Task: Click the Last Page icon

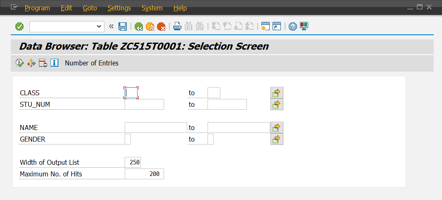Action: 249,27
